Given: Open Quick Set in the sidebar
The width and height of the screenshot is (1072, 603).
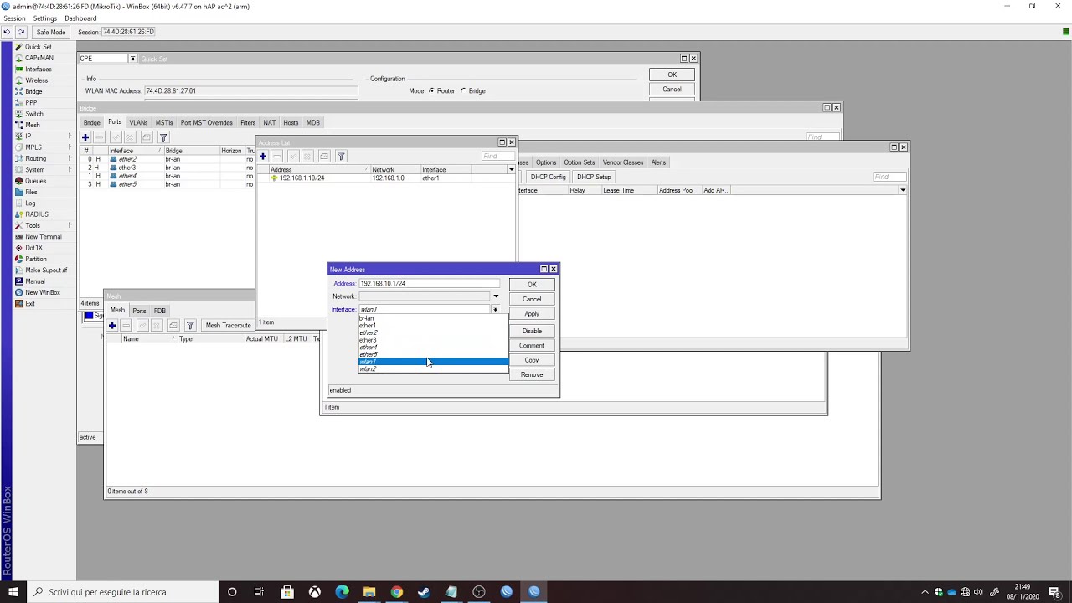Looking at the screenshot, I should (38, 47).
